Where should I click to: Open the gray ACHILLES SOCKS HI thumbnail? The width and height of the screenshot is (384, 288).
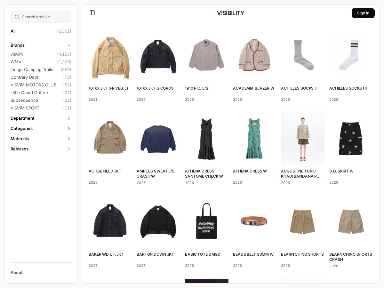pyautogui.click(x=303, y=56)
